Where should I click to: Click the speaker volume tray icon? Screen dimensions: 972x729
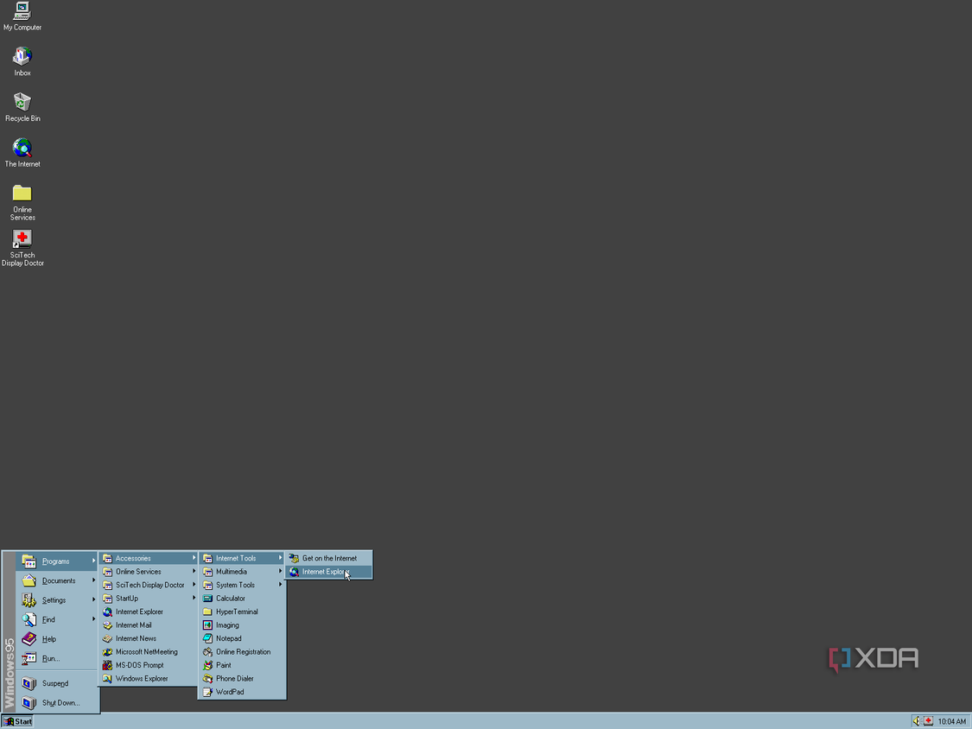(x=916, y=721)
